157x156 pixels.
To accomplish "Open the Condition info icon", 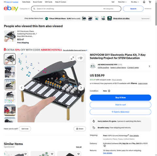I will (x=109, y=91).
